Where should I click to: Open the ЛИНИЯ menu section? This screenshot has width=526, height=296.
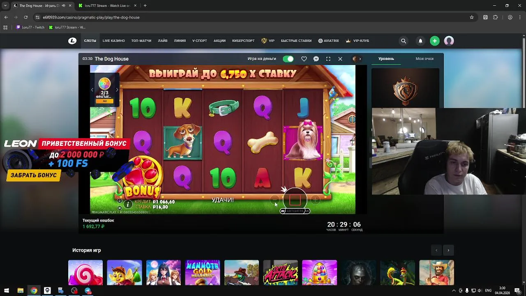coord(180,41)
